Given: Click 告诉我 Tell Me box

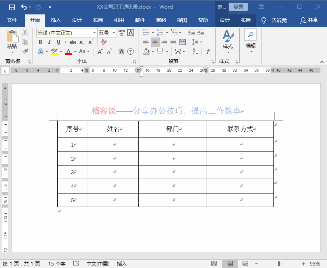Looking at the screenshot, I should (279, 20).
